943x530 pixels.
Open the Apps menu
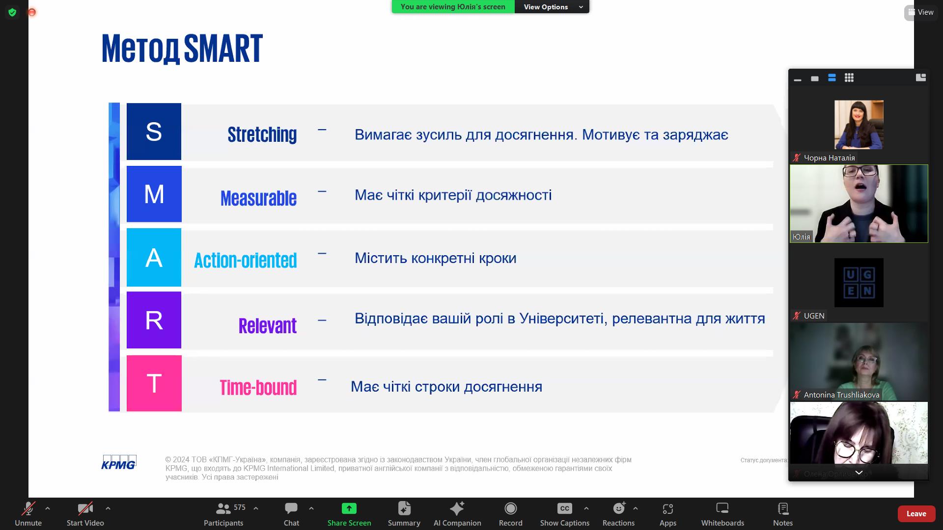tap(667, 513)
